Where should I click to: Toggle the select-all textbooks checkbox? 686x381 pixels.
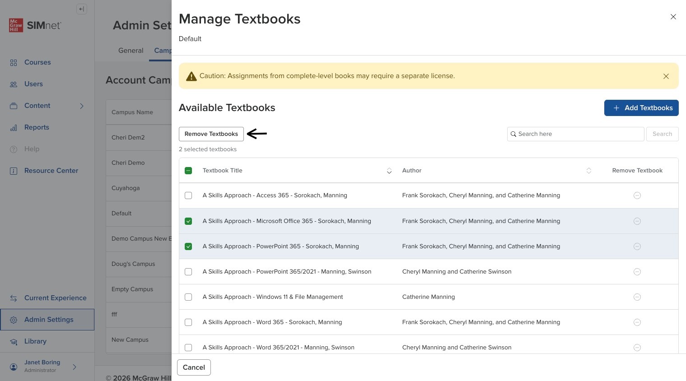pos(188,171)
